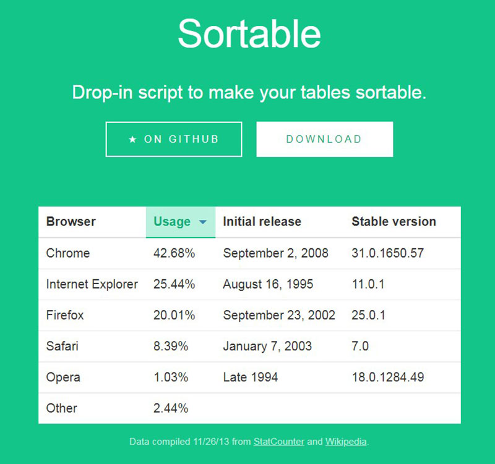This screenshot has height=464, width=495.
Task: Select the Sortable page title
Action: pyautogui.click(x=247, y=34)
